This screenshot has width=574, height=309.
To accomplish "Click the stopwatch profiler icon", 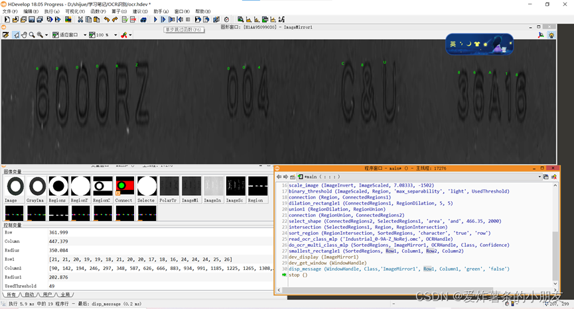I will tap(226, 19).
